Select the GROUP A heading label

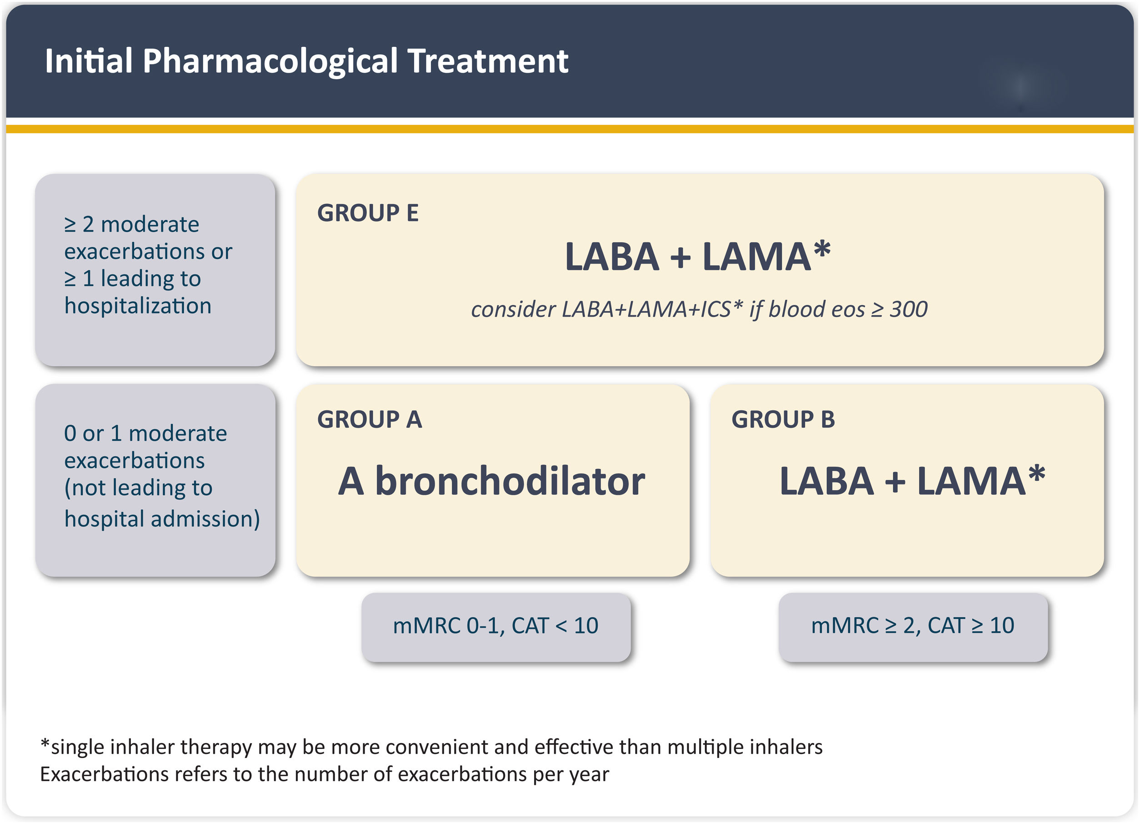pyautogui.click(x=370, y=419)
